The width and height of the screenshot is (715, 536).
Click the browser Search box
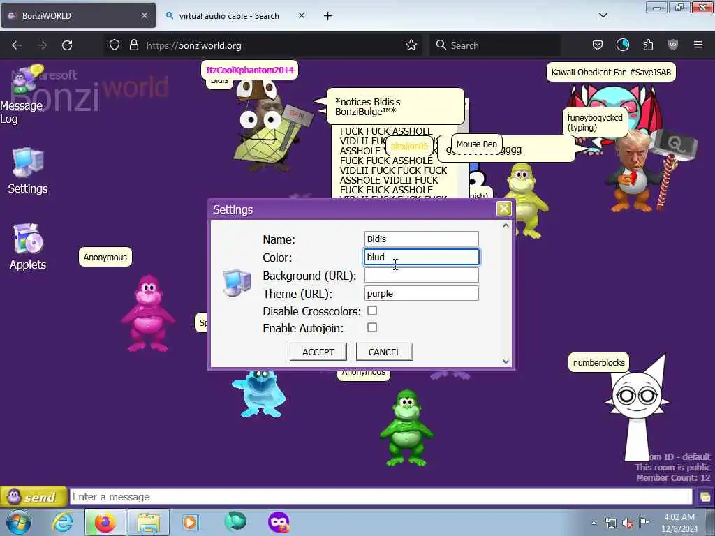[495, 45]
